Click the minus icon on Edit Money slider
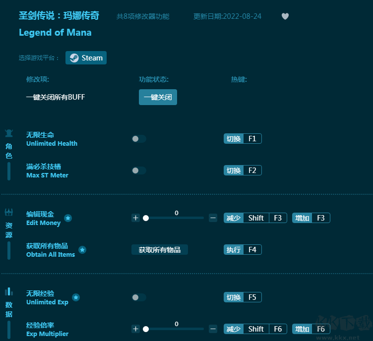 point(213,218)
